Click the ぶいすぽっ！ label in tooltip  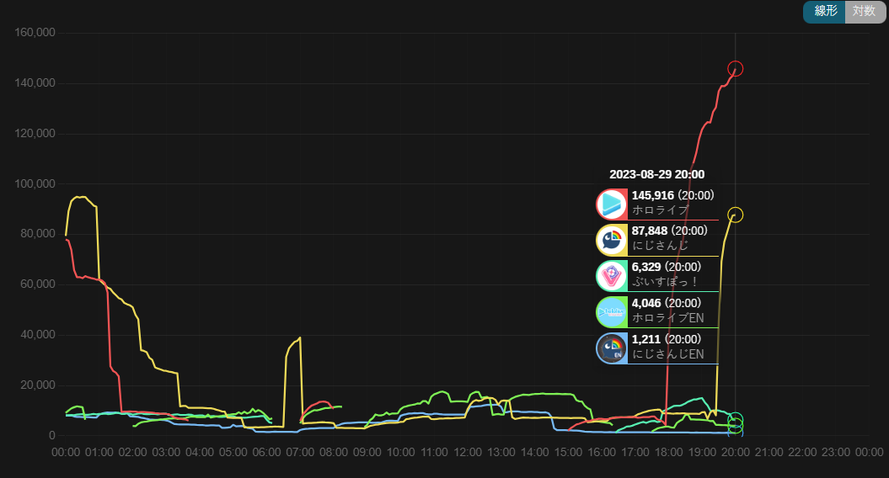coord(665,282)
